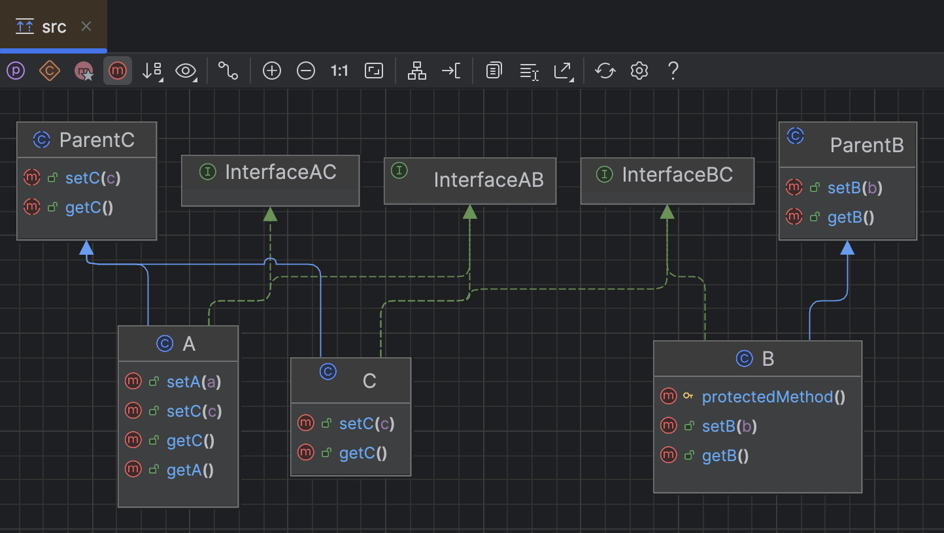
Task: Open the export diagram dropdown
Action: pyautogui.click(x=563, y=71)
